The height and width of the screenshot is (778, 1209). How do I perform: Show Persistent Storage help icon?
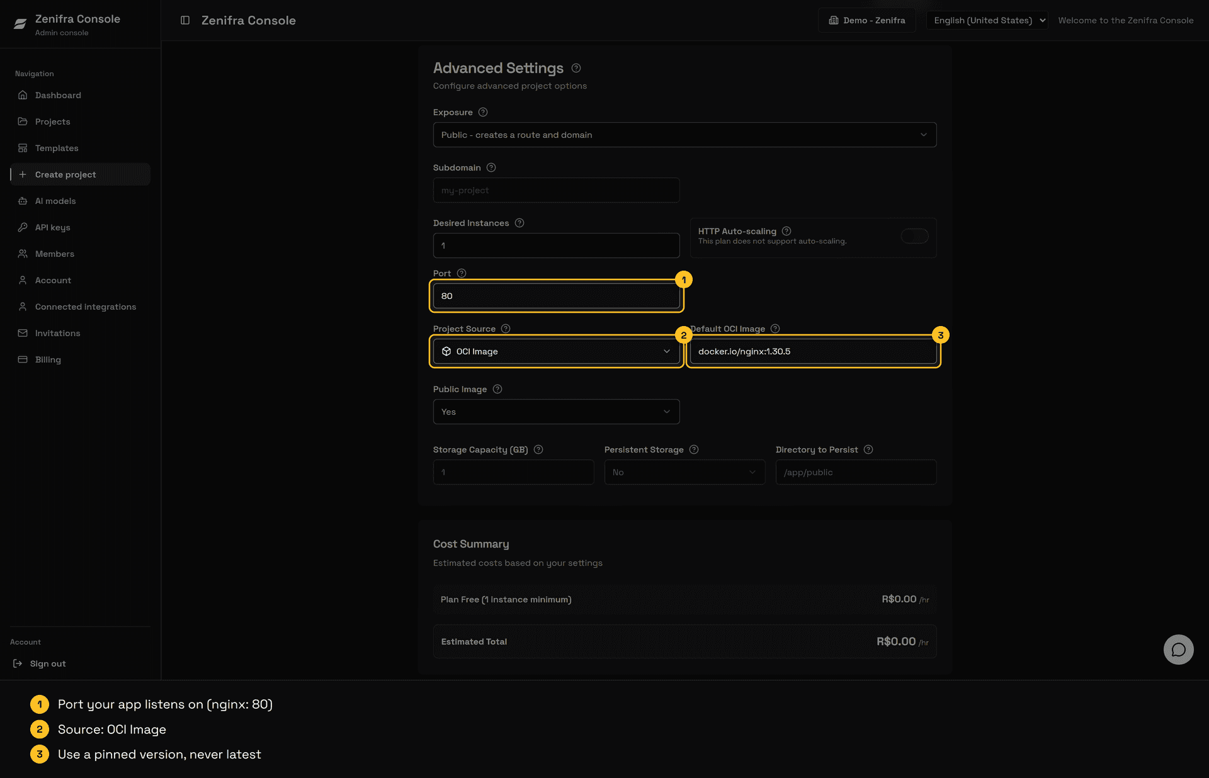[x=694, y=449]
